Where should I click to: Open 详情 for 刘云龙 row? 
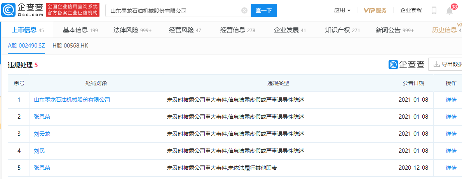coord(451,134)
